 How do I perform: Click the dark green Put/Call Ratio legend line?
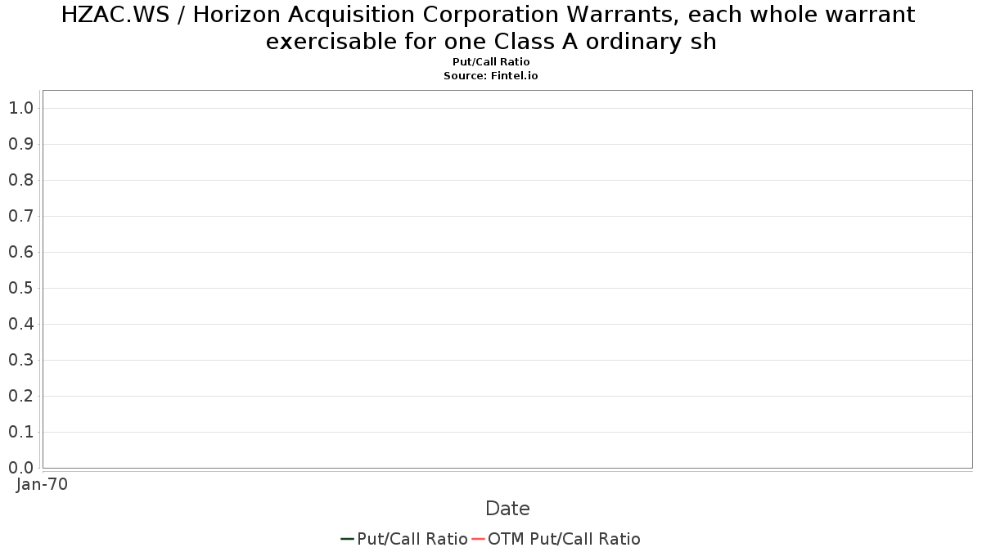tap(347, 539)
